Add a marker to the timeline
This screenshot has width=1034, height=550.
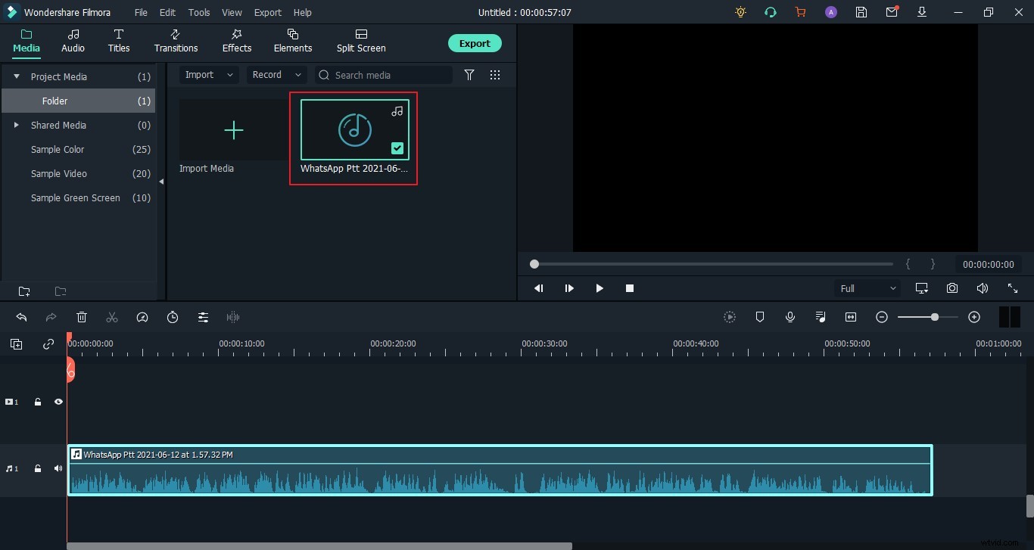coord(760,317)
